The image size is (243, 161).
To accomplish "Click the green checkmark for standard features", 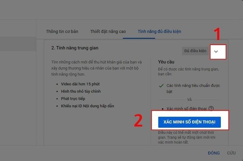I will 161,86.
